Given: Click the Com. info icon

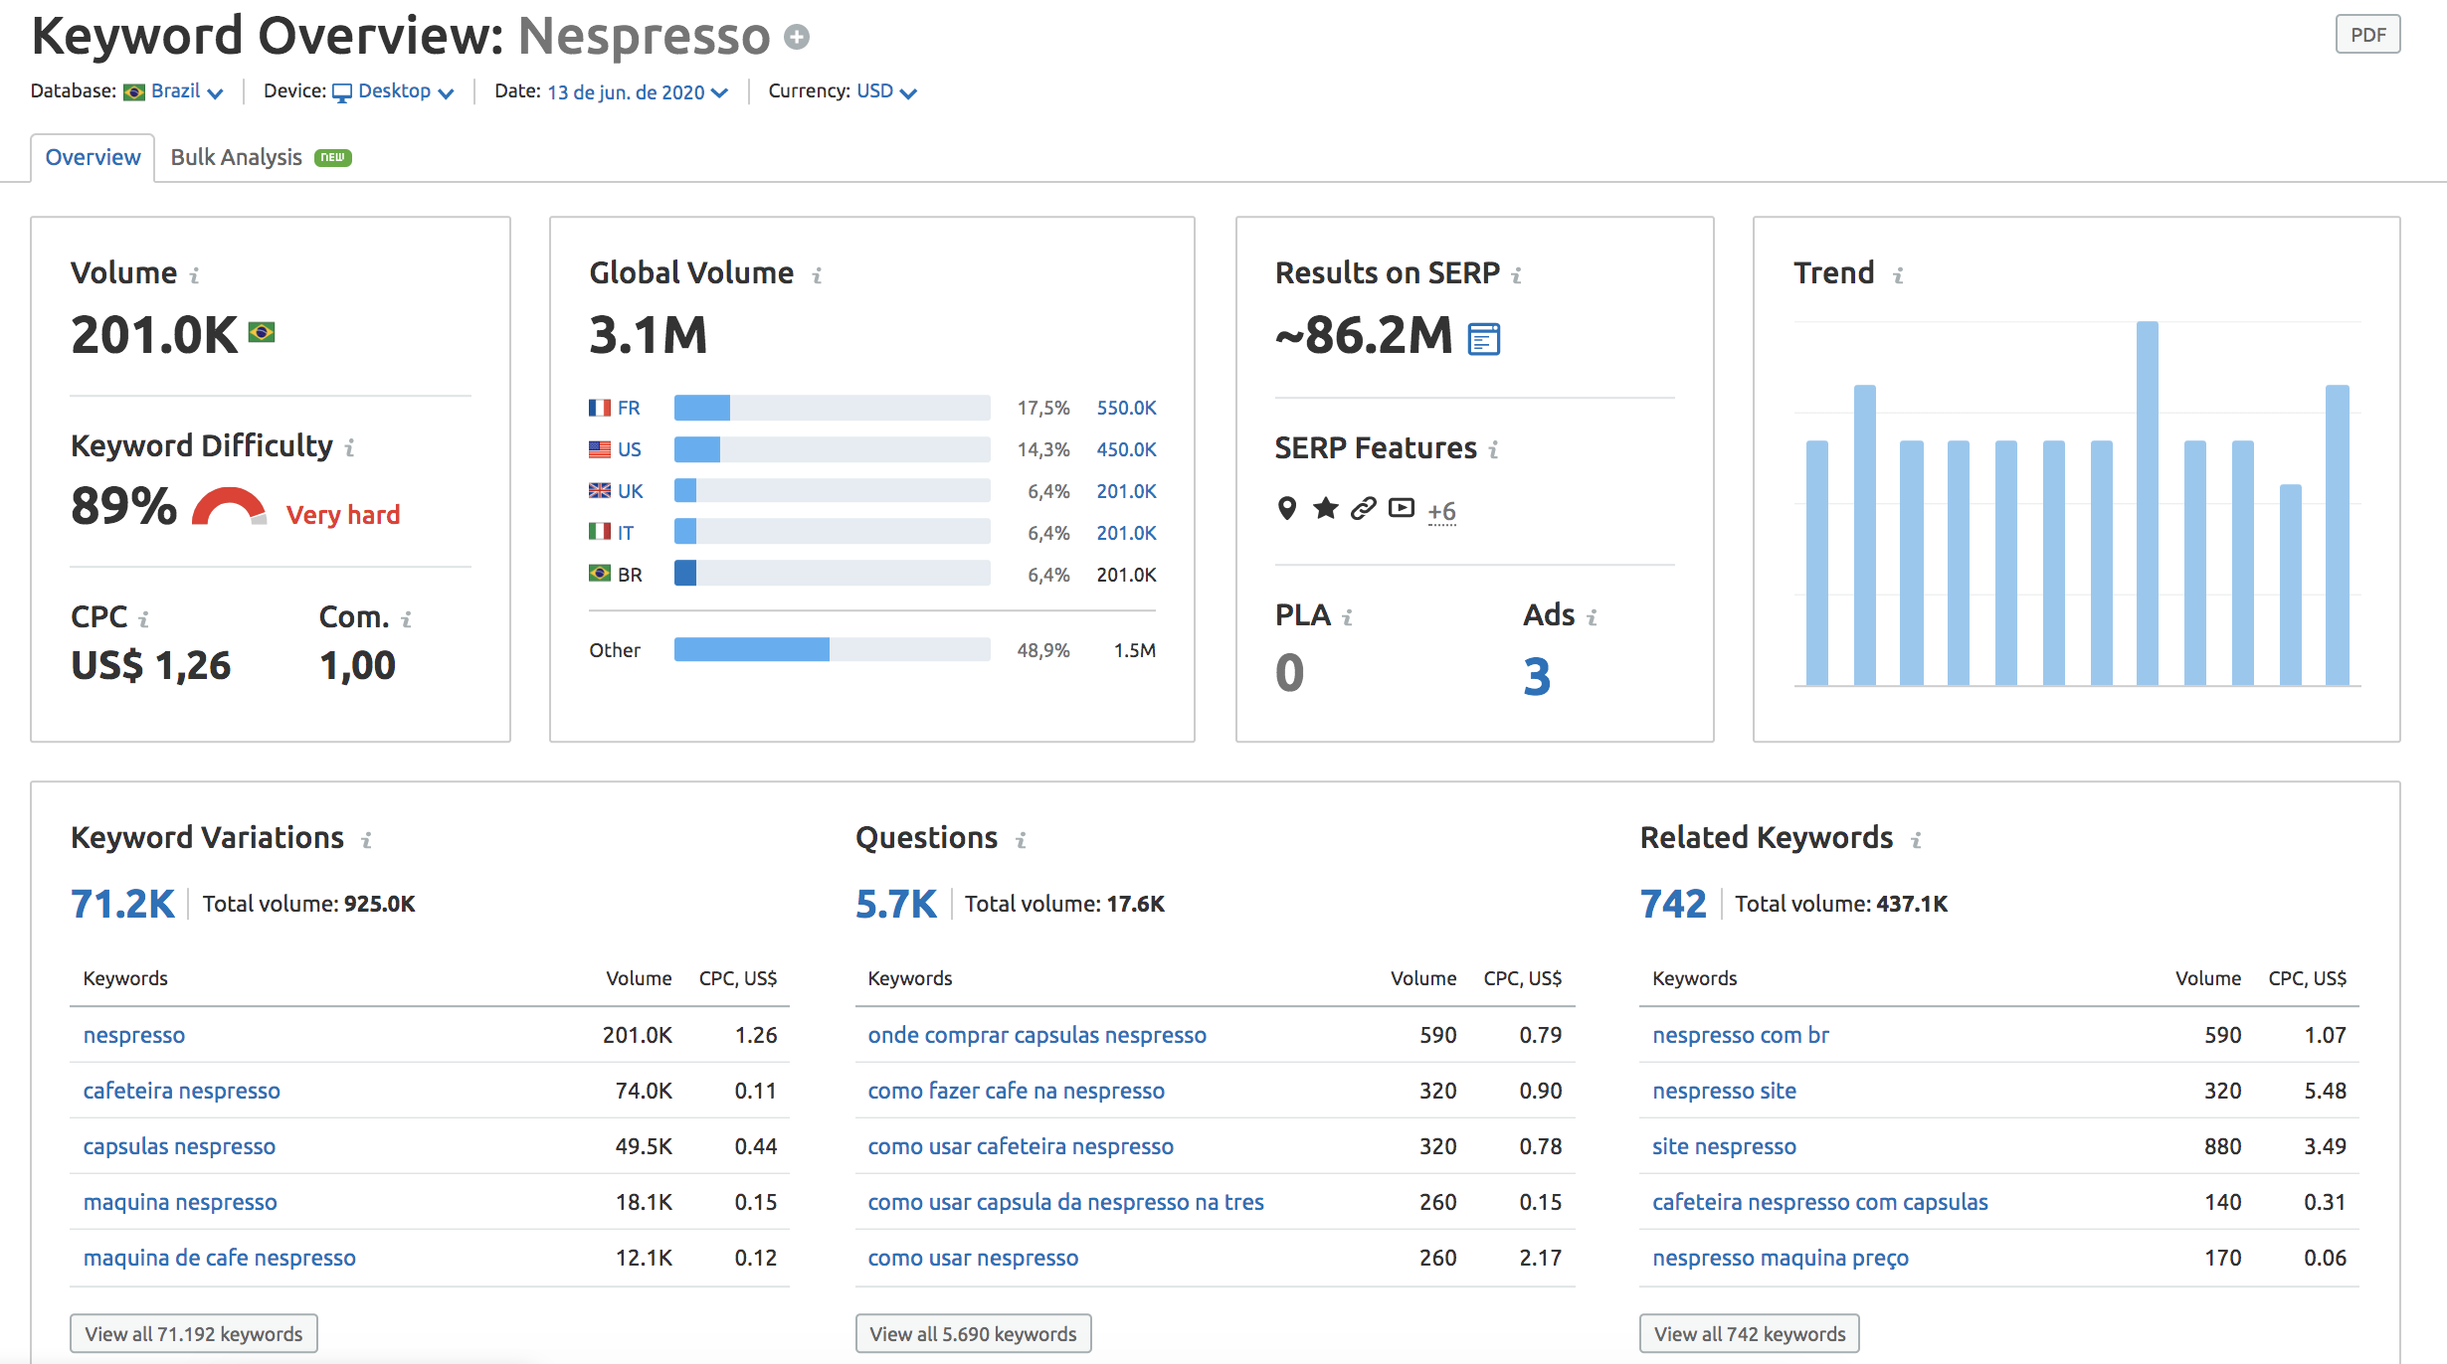Looking at the screenshot, I should click(x=406, y=619).
